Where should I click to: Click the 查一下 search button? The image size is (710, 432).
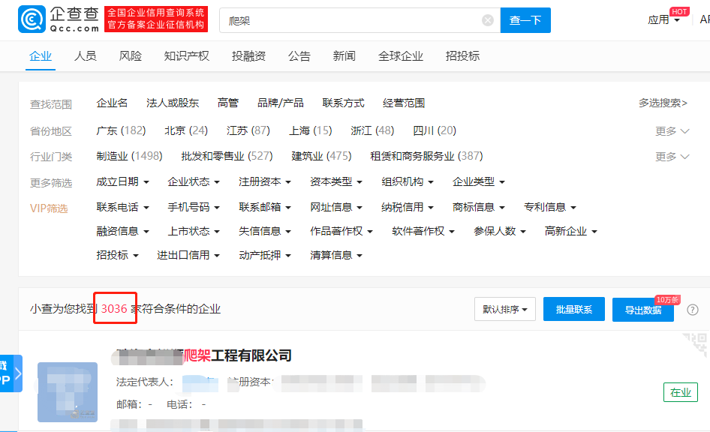pyautogui.click(x=525, y=20)
